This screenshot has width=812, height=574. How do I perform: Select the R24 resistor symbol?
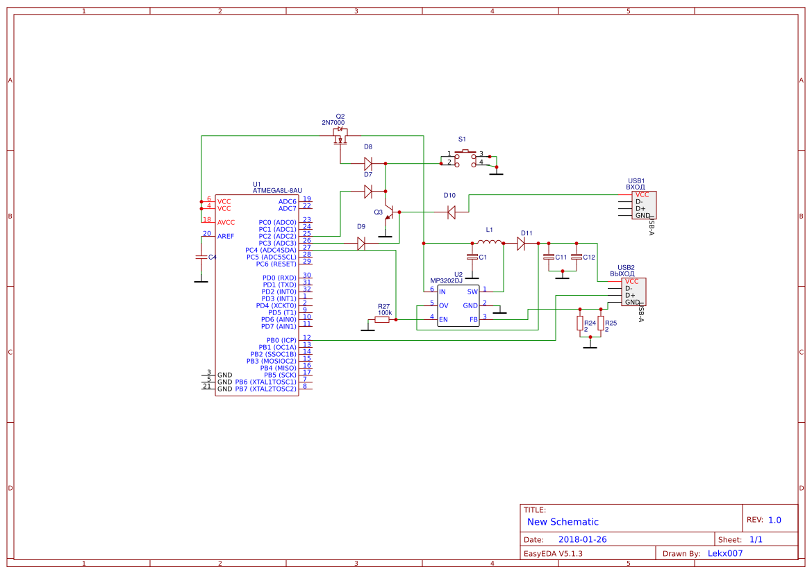point(579,323)
